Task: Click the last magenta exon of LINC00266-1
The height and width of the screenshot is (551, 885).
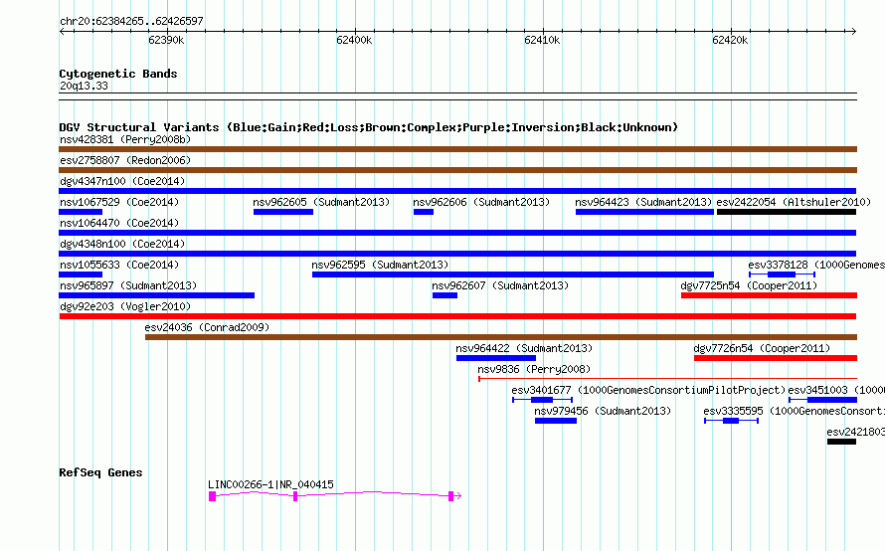Action: click(x=451, y=496)
